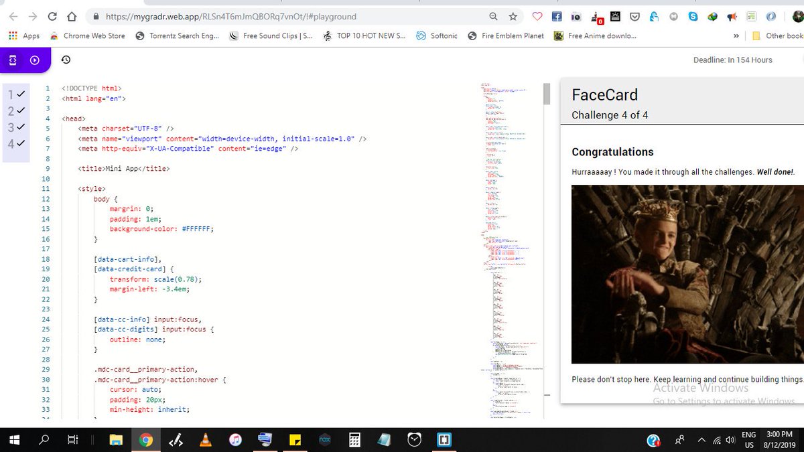
Task: Expand the hidden bookmarks chevron
Action: tap(736, 35)
